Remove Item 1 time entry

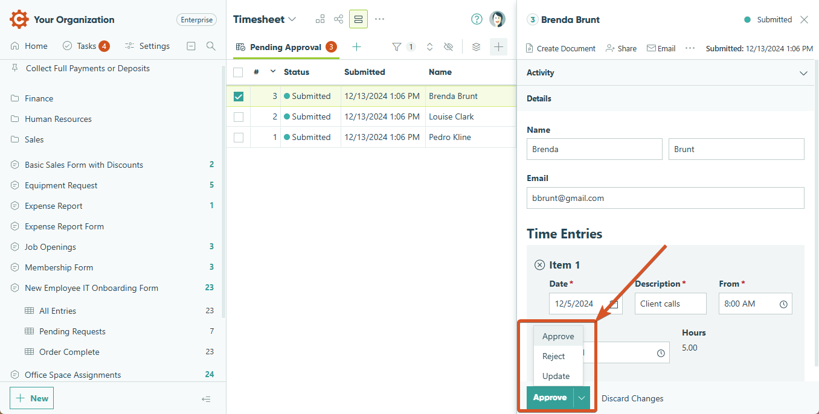pos(539,265)
